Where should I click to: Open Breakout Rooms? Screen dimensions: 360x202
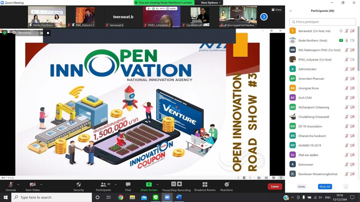pyautogui.click(x=205, y=187)
